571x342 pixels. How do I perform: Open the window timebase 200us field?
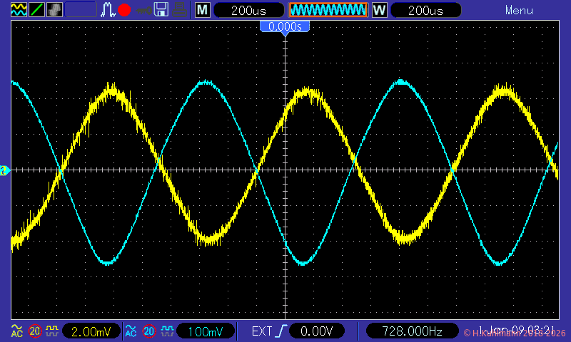pos(424,10)
